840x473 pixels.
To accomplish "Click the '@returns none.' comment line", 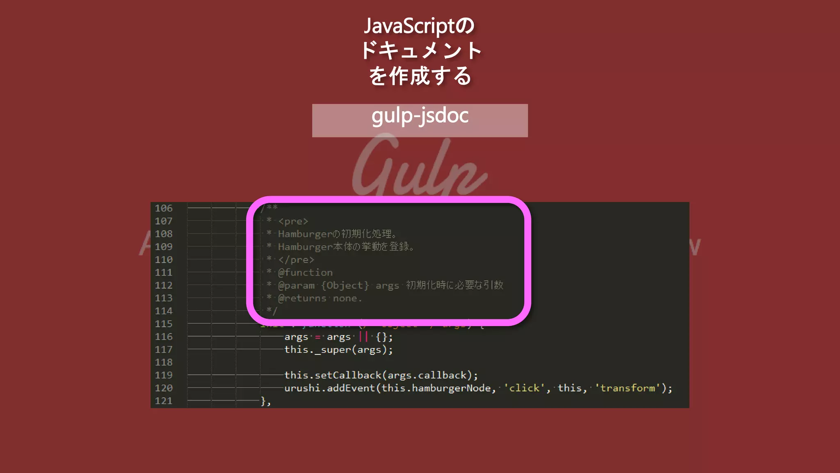I will (314, 298).
